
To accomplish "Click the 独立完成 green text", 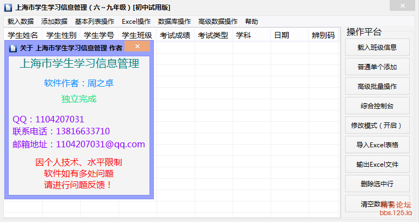I will [x=79, y=99].
